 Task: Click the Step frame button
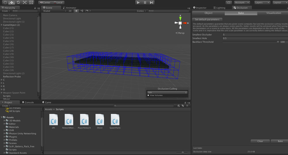pos(151,2)
